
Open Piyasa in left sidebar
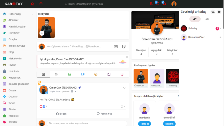coord(12,65)
